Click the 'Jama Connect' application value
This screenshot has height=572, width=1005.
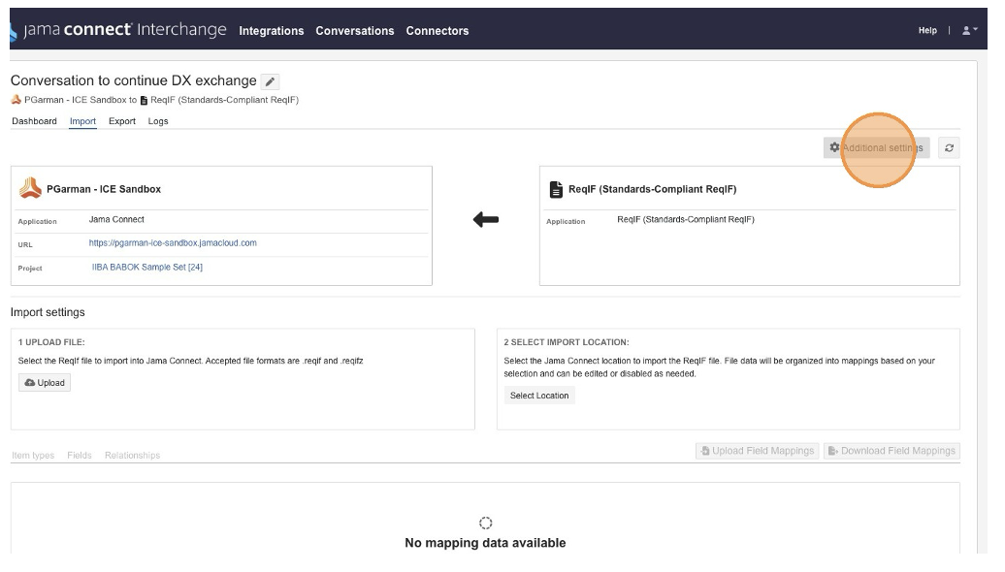pos(116,220)
